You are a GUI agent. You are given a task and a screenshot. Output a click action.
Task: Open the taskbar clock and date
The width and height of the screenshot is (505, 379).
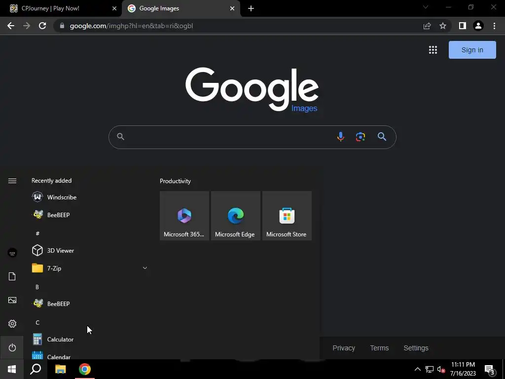tap(463, 369)
